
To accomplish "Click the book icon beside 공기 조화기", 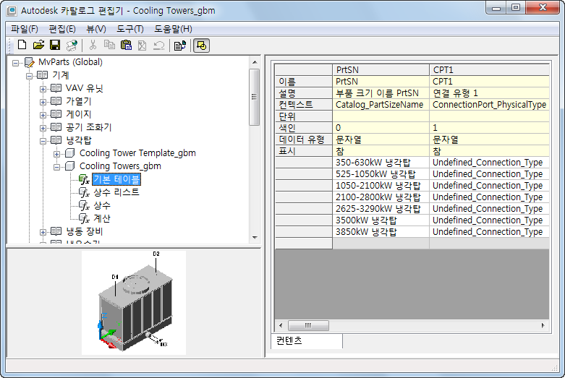I will coord(56,126).
